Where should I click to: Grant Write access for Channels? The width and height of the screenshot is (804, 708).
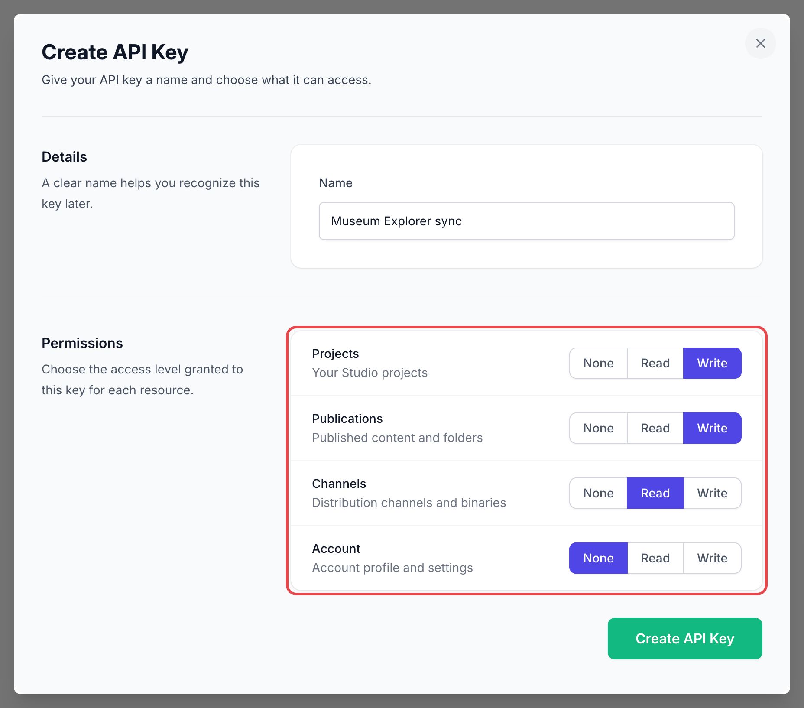tap(712, 493)
